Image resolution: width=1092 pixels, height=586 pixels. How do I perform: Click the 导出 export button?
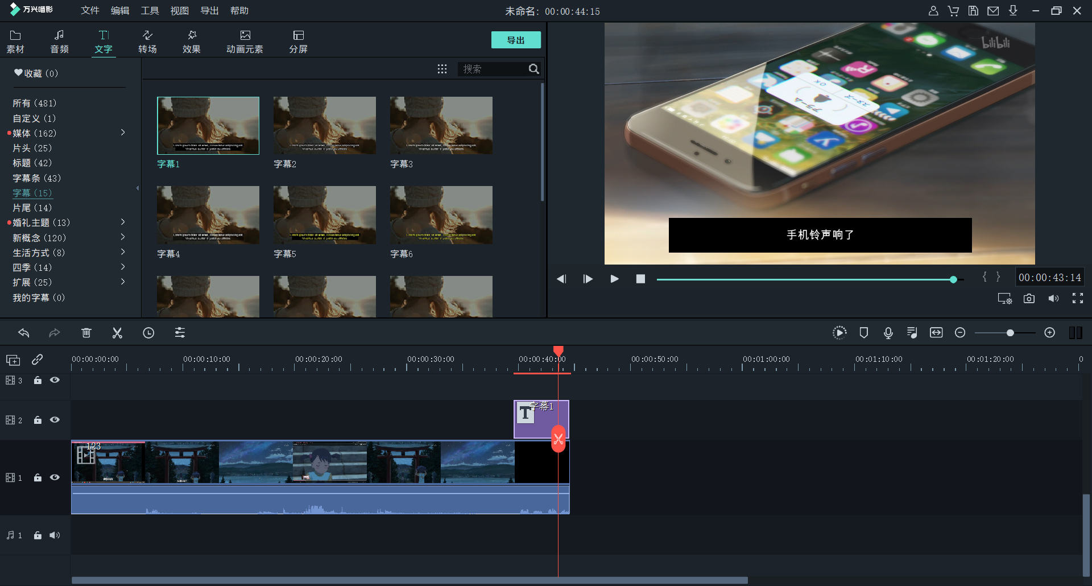515,40
